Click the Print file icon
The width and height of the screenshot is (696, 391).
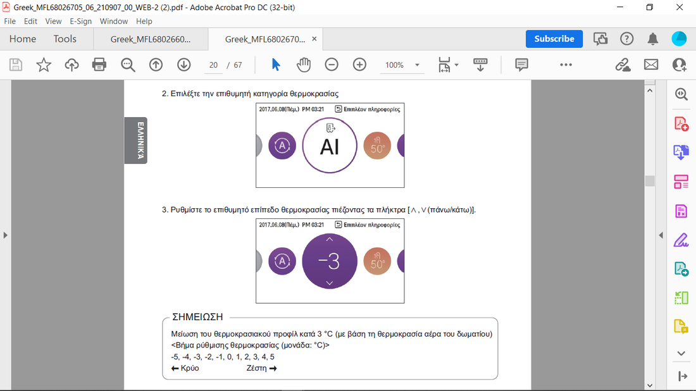click(x=99, y=65)
